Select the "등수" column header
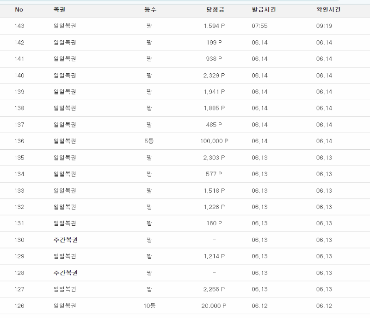 [150, 10]
